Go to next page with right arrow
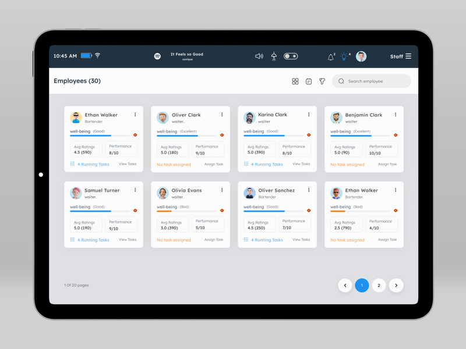Screen dimensions: 466x349 point(396,286)
